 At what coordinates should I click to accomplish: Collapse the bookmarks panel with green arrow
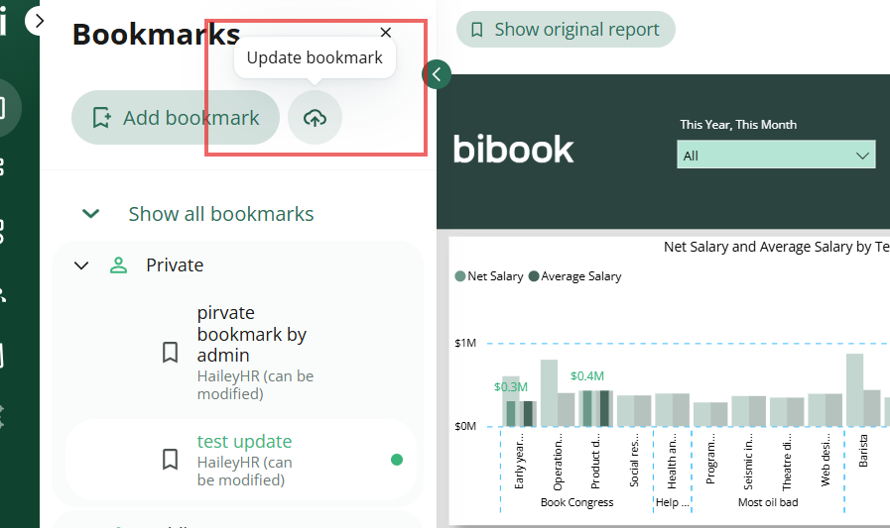(437, 74)
